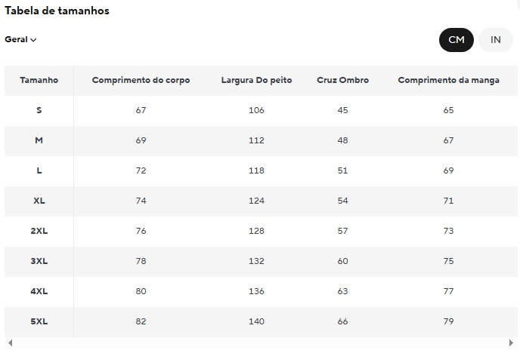This screenshot has height=350, width=520.
Task: Click the Largura Do peito column header
Action: 256,80
